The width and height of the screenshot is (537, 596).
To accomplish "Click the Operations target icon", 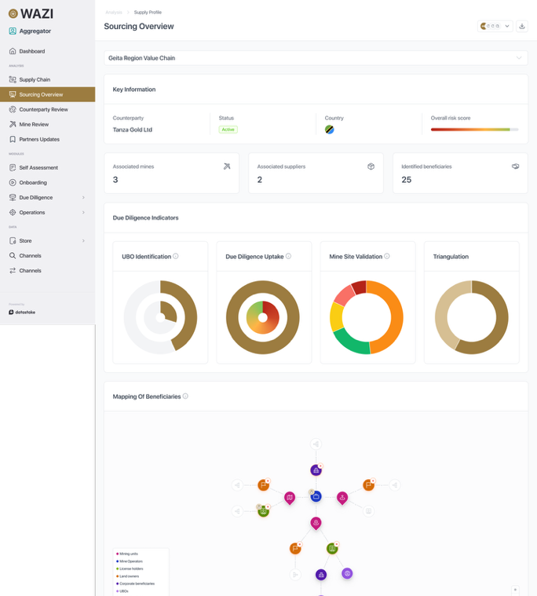I will pyautogui.click(x=13, y=213).
